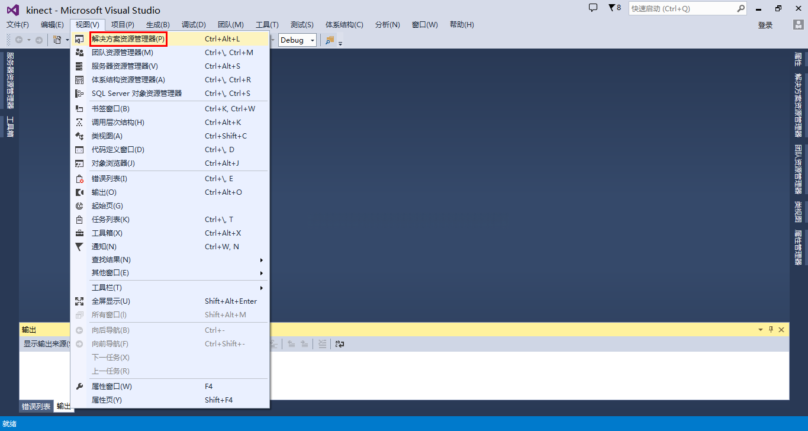Click the 错误列表 menu icon

point(79,179)
